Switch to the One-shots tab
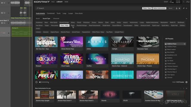 point(79,13)
